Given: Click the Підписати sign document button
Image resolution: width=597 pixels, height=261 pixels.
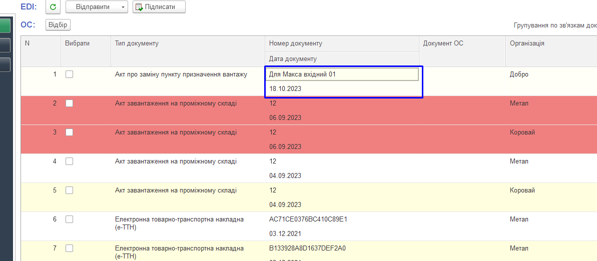Looking at the screenshot, I should pyautogui.click(x=159, y=7).
